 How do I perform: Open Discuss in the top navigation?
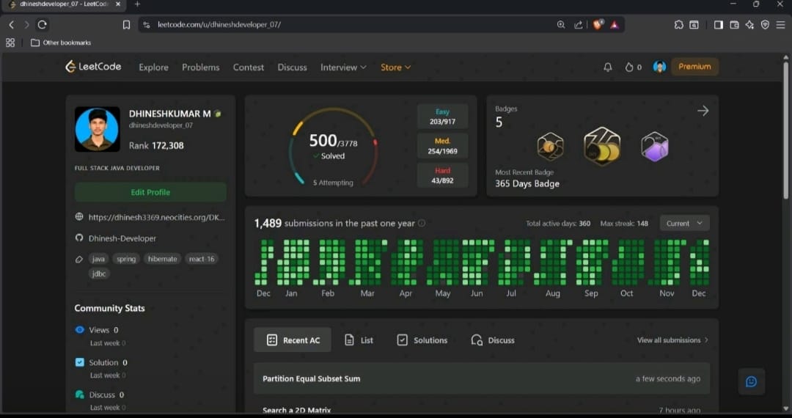pos(292,67)
